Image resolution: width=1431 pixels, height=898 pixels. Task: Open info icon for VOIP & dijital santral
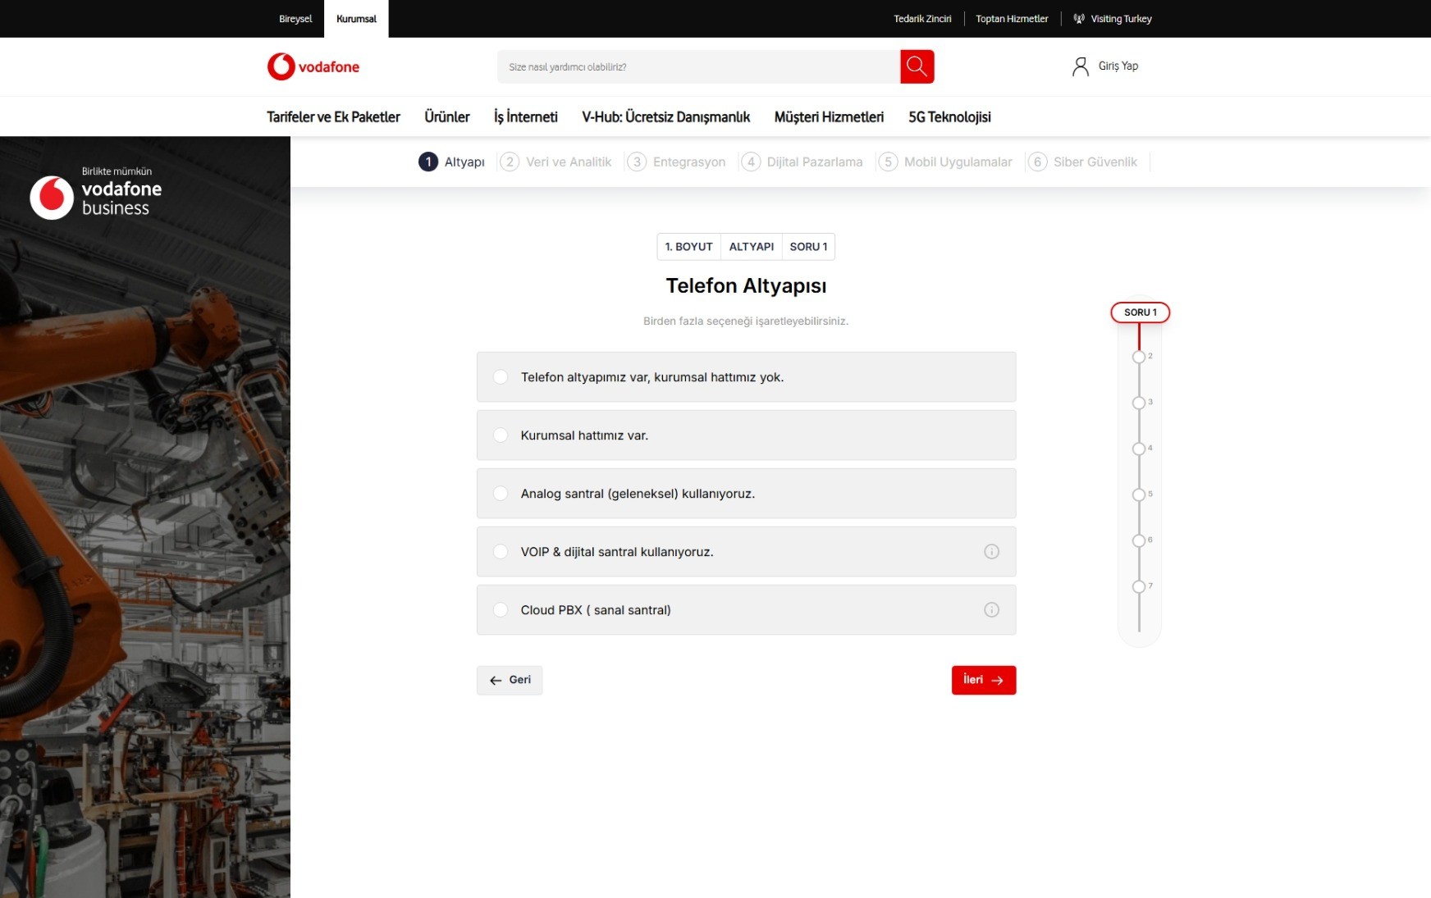[991, 552]
